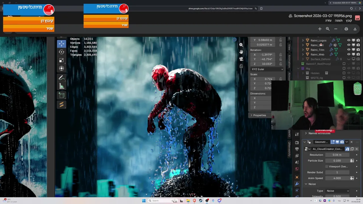The height and width of the screenshot is (204, 363).
Task: Expand the Hidden collection
Action: pyautogui.click(x=303, y=73)
